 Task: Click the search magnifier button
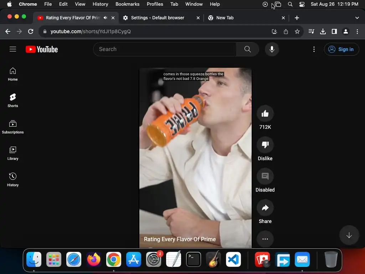pyautogui.click(x=247, y=49)
